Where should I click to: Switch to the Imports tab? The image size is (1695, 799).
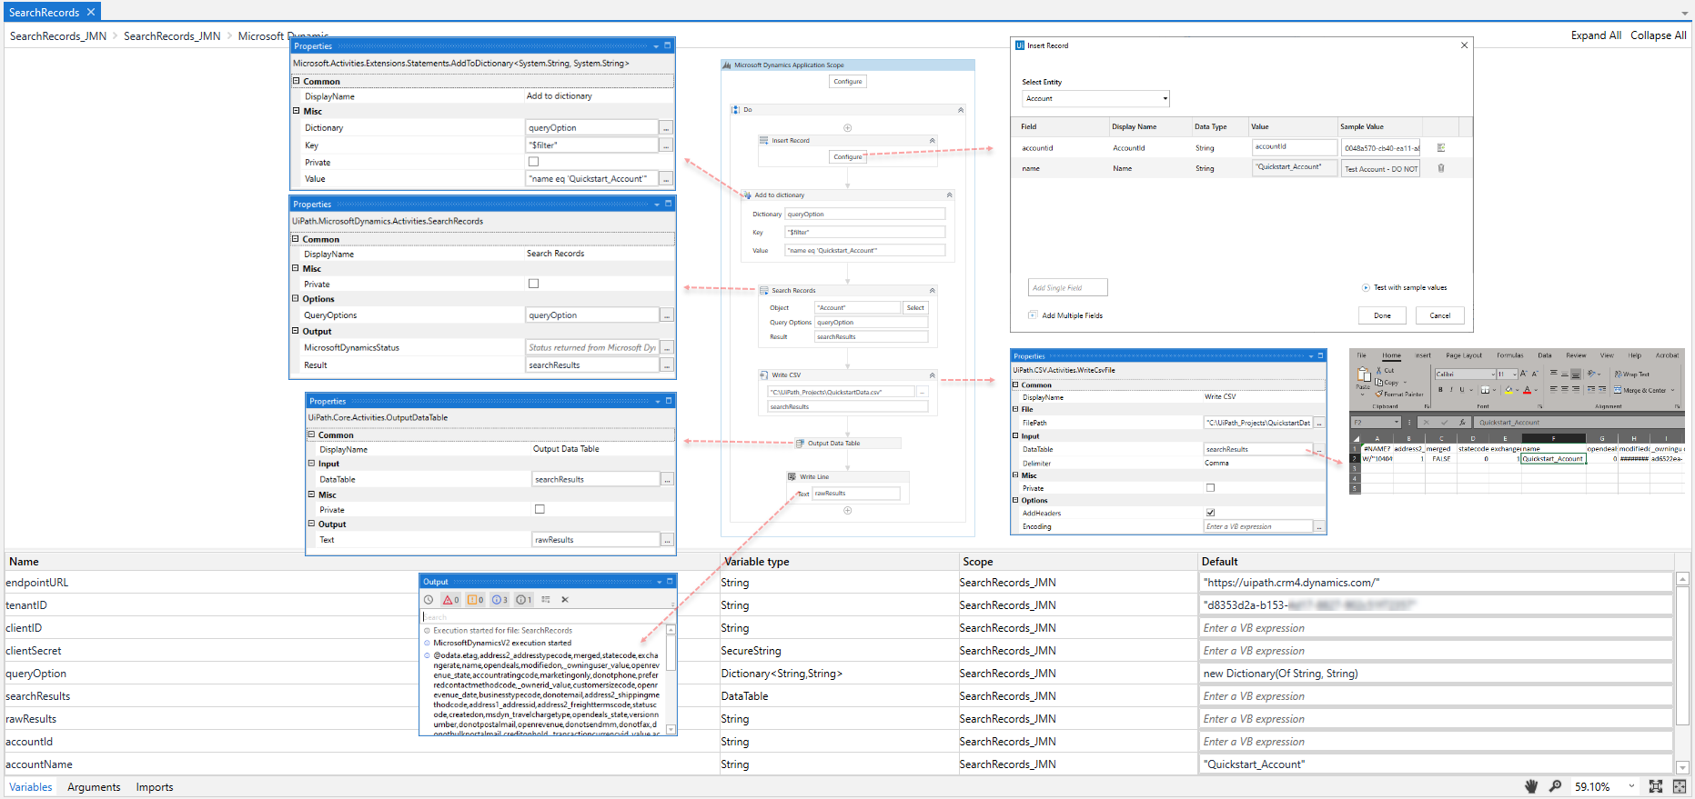tap(155, 787)
